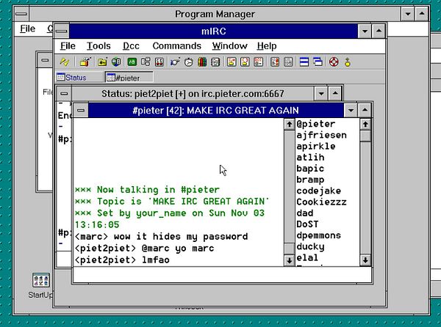Click the 'Now talking in #pieter' line
This screenshot has height=327, width=441.
[x=147, y=190]
